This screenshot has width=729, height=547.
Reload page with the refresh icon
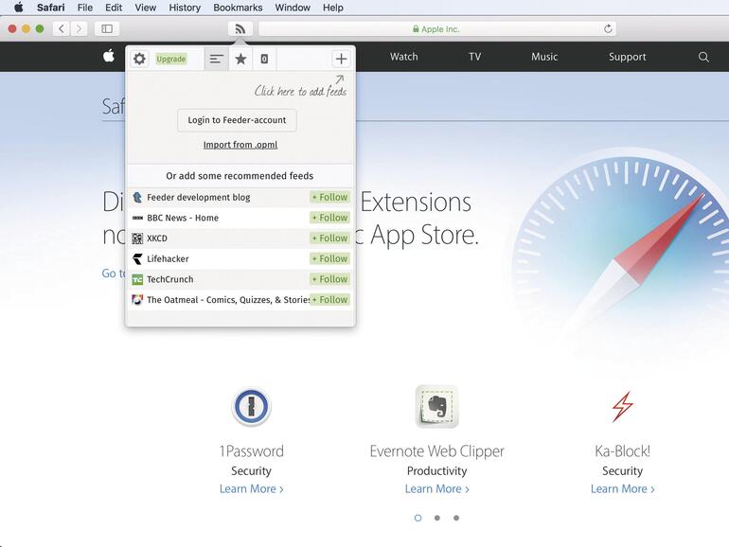tap(608, 28)
